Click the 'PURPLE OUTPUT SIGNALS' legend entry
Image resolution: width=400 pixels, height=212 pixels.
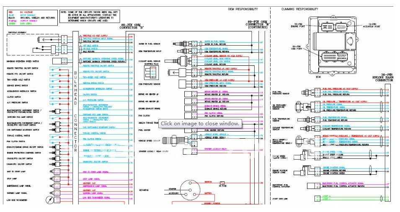(x=23, y=21)
